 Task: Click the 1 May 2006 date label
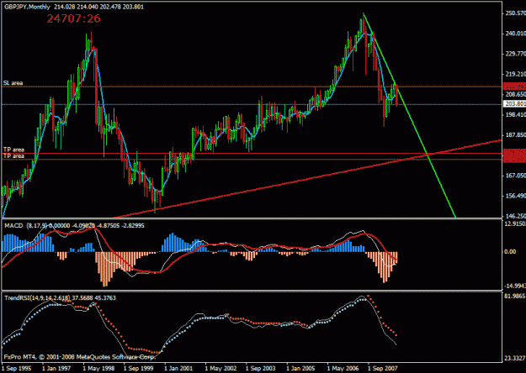[x=343, y=368]
